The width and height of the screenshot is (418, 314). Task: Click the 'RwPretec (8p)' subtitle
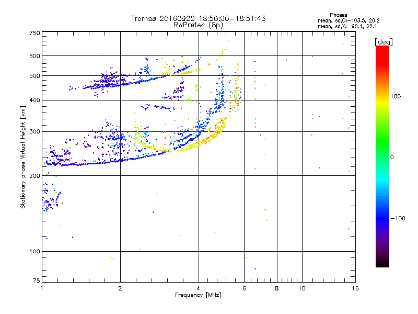click(198, 25)
